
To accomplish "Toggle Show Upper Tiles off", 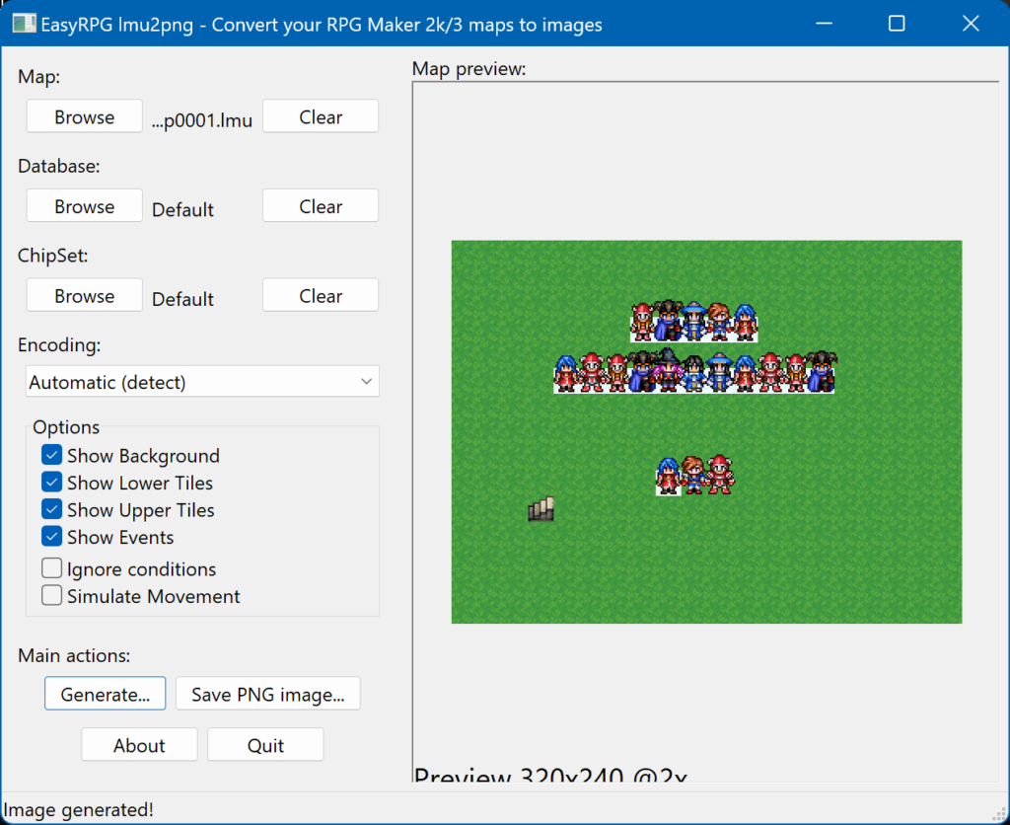I will 52,509.
